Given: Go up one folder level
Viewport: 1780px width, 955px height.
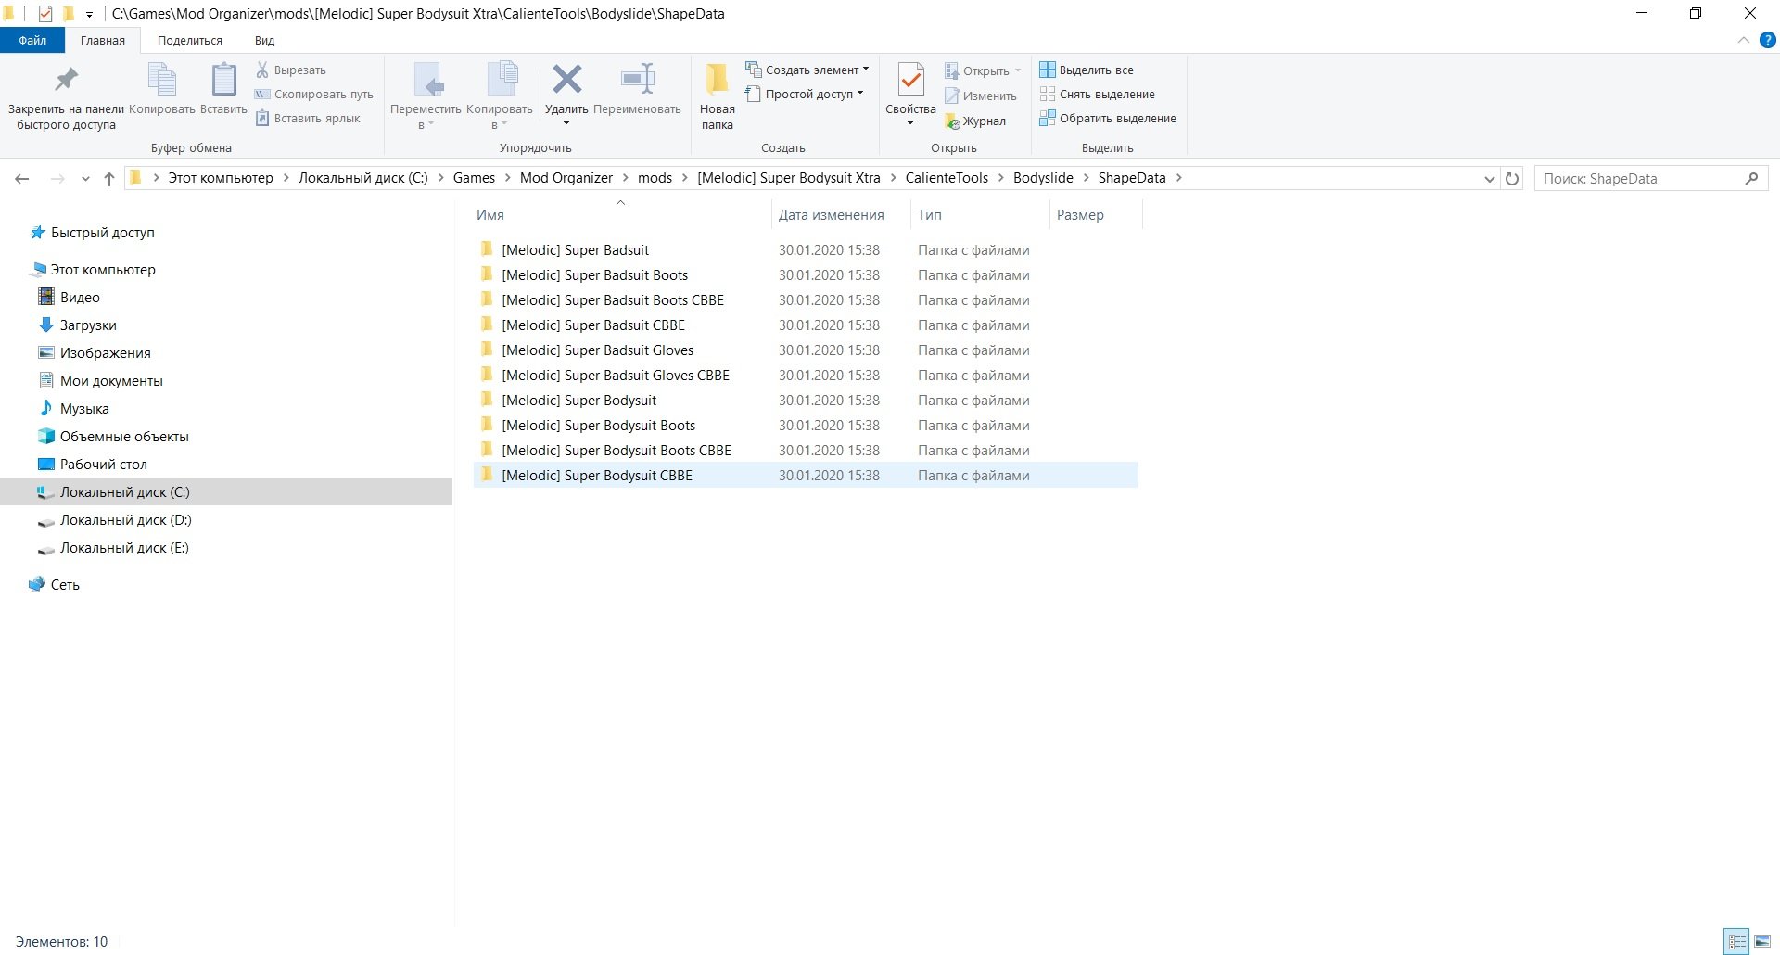Looking at the screenshot, I should 109,178.
